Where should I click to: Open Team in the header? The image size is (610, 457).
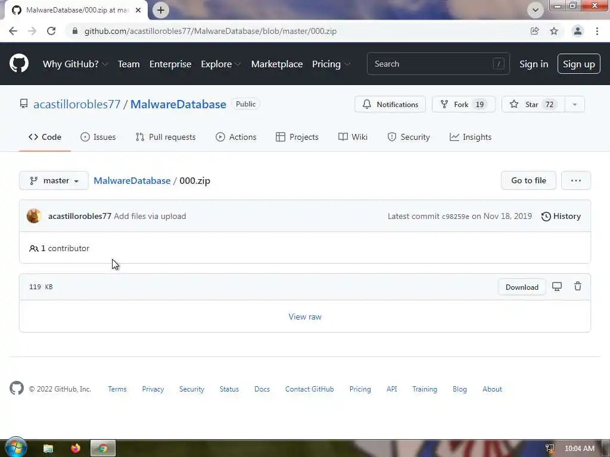(x=129, y=64)
